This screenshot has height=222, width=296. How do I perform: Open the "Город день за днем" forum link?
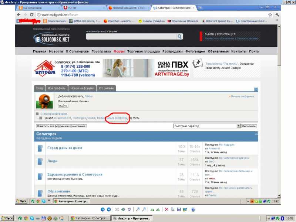[64, 148]
